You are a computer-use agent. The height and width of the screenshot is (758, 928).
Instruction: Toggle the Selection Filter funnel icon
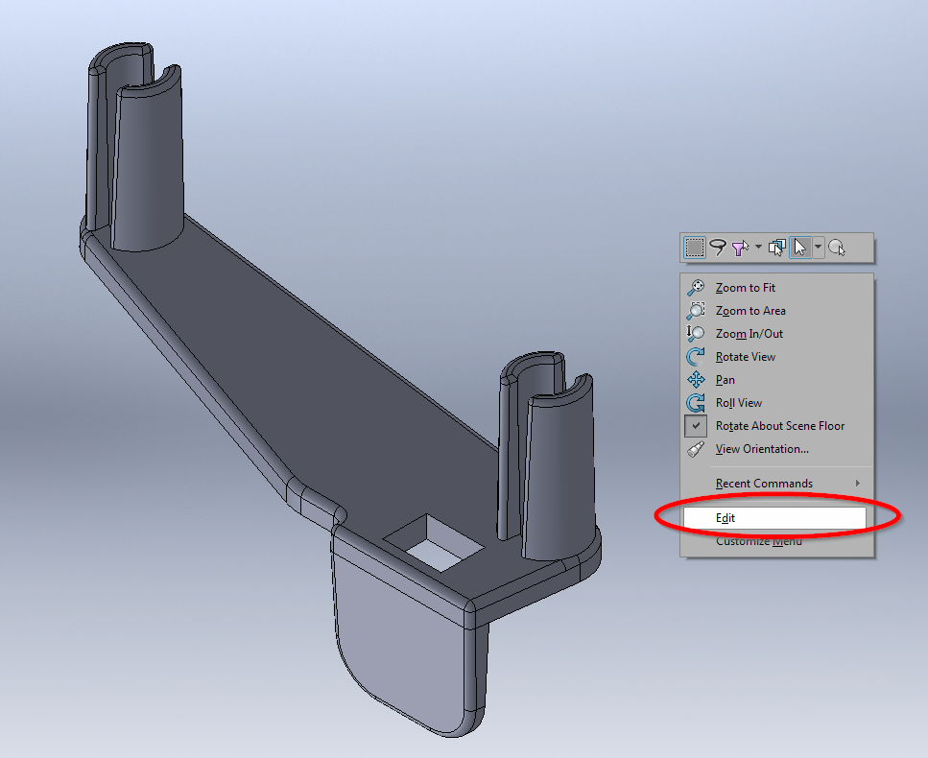coord(740,248)
